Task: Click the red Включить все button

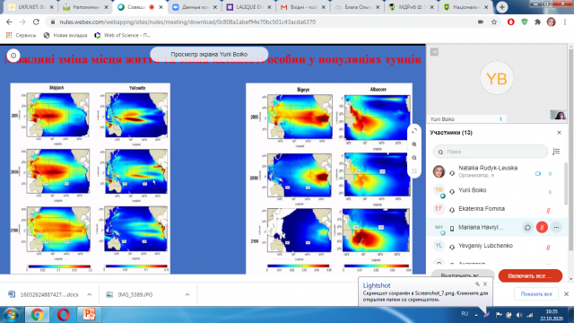Action: [x=530, y=275]
